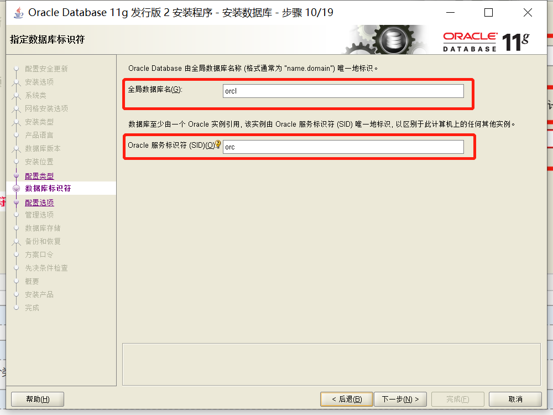This screenshot has width=553, height=415.
Task: Select the 先决条件检查 step
Action: coord(46,268)
